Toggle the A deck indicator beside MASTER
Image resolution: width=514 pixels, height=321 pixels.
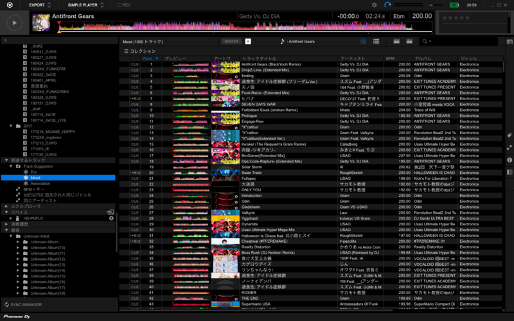[x=248, y=41]
